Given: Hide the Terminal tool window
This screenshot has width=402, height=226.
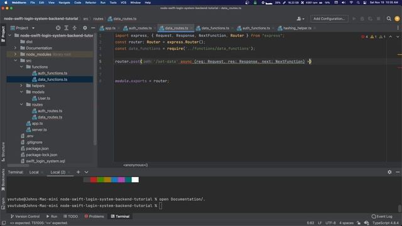Looking at the screenshot, I should click(398, 172).
